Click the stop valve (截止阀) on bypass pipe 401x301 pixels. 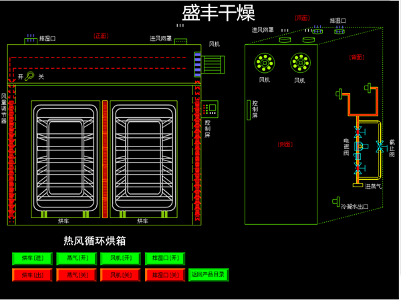(379, 145)
